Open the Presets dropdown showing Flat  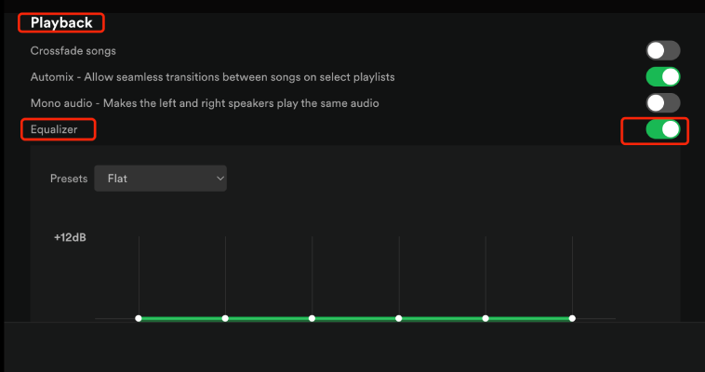click(160, 178)
